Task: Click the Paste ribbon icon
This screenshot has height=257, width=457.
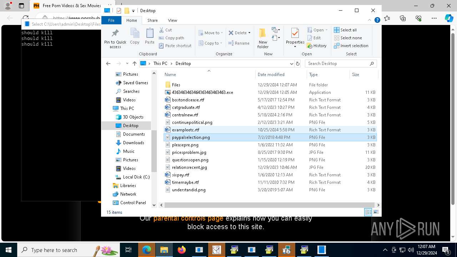Action: pos(150,36)
